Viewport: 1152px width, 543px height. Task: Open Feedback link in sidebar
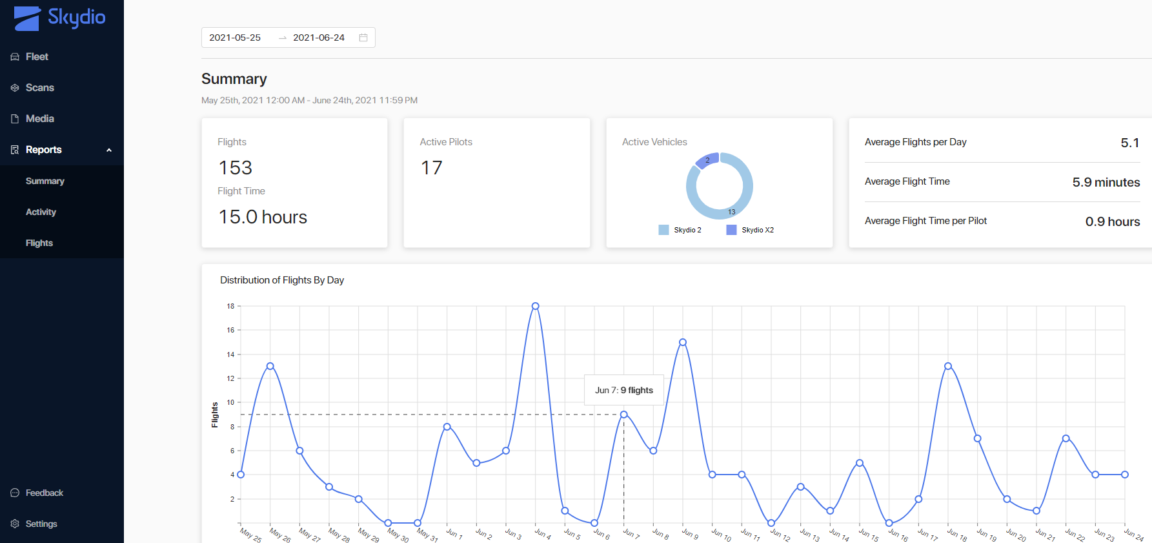pyautogui.click(x=45, y=493)
